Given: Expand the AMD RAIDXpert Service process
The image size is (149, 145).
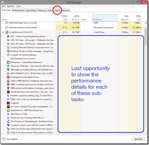Looking at the screenshot, I should click(x=3, y=23).
